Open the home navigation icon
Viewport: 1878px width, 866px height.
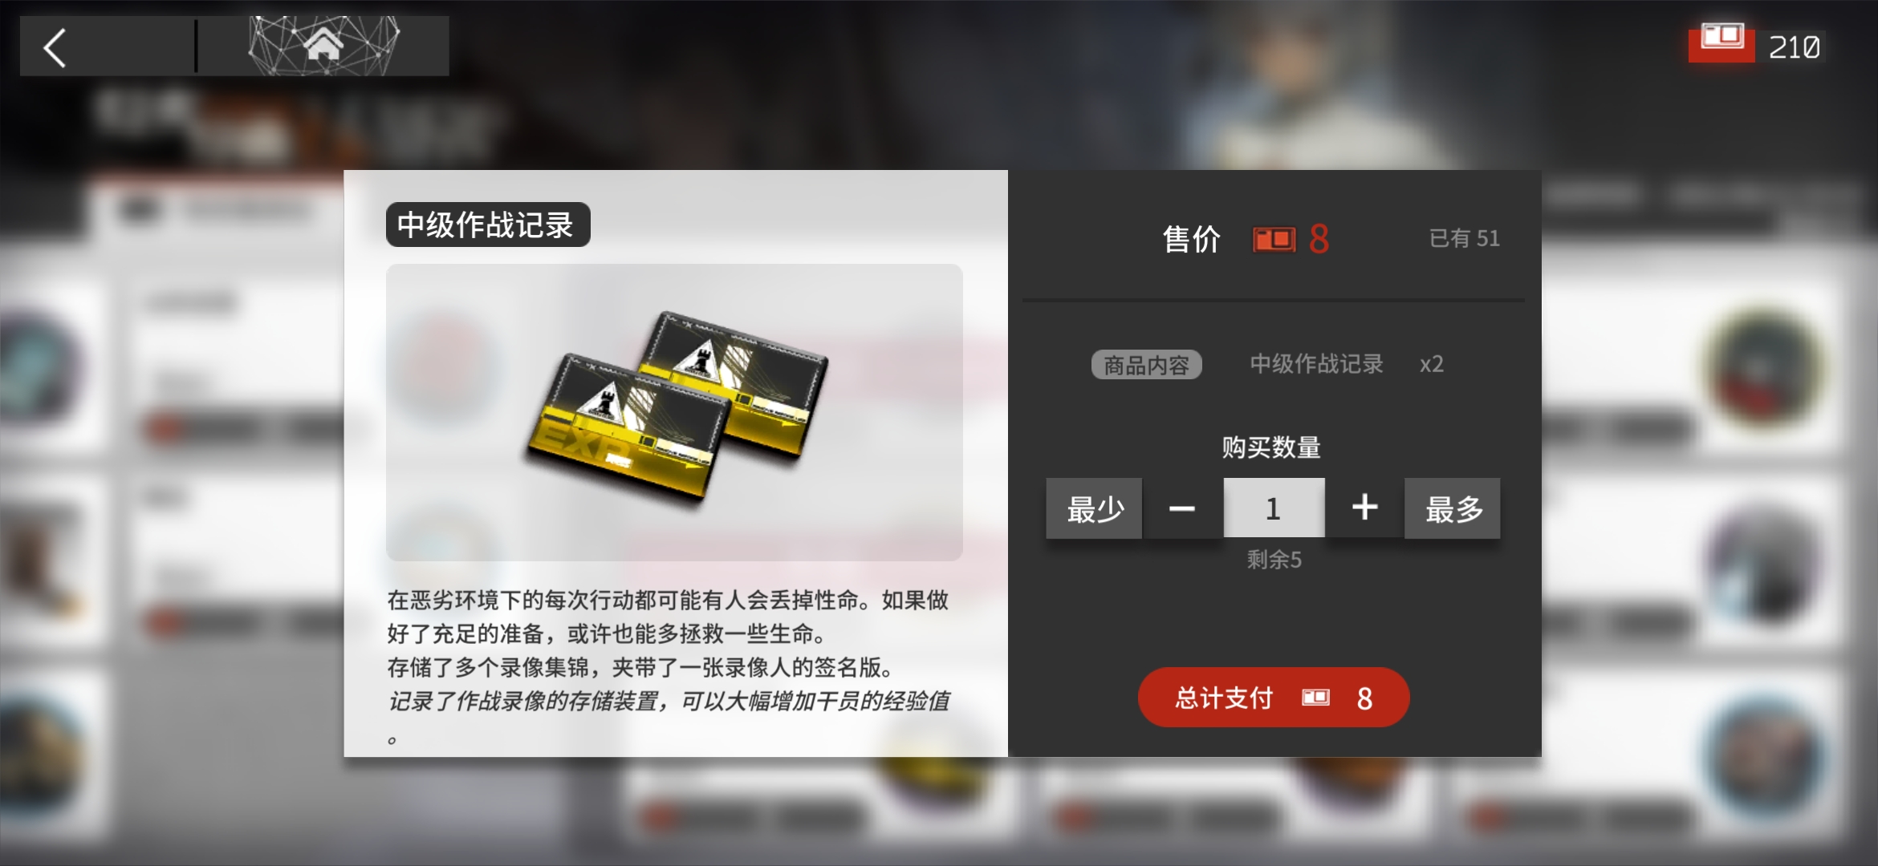point(323,46)
